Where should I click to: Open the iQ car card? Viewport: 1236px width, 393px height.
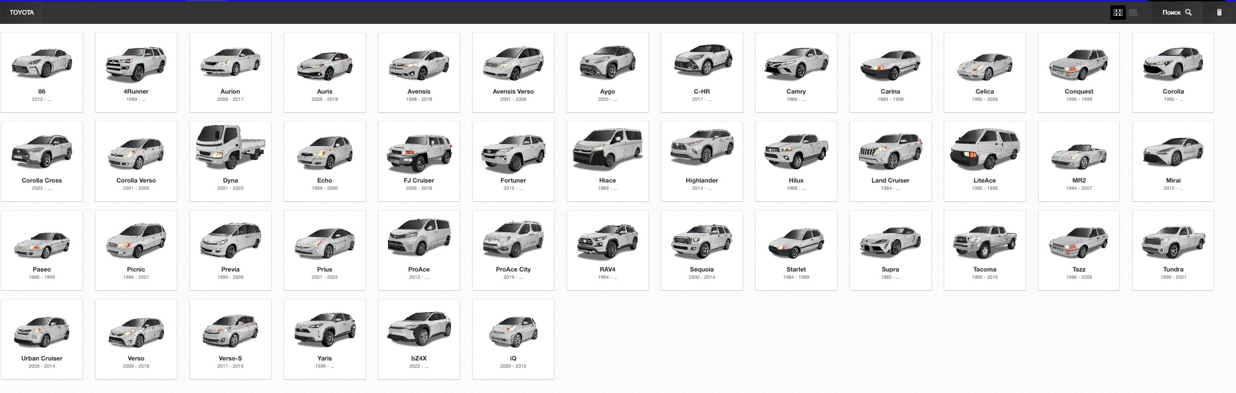coord(513,339)
